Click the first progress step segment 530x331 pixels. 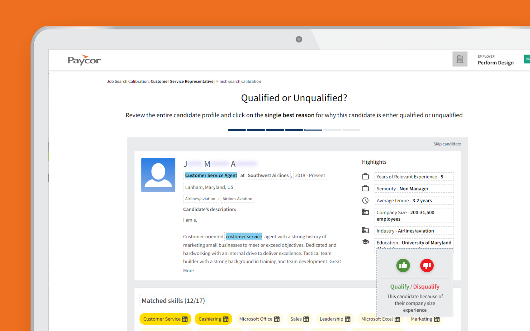click(237, 130)
